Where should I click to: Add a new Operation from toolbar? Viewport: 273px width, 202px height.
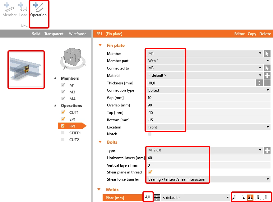[39, 10]
